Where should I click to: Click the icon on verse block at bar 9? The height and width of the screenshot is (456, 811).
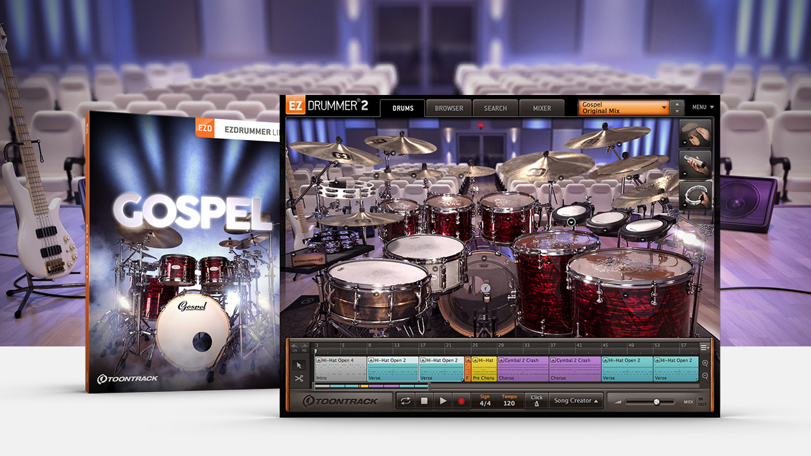[x=371, y=360]
